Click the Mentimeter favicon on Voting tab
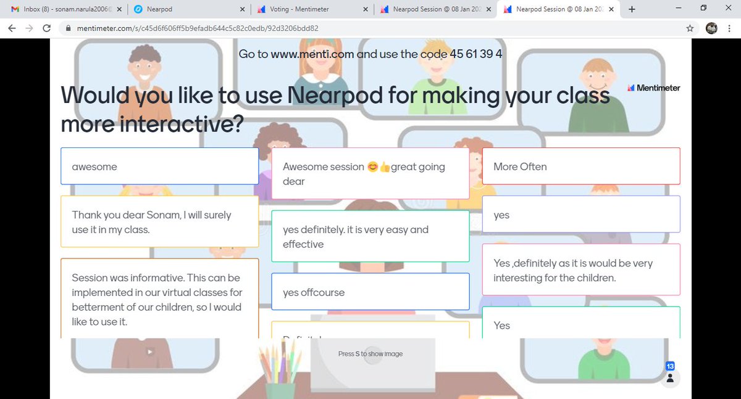Screen dimensions: 741x399 pyautogui.click(x=262, y=9)
